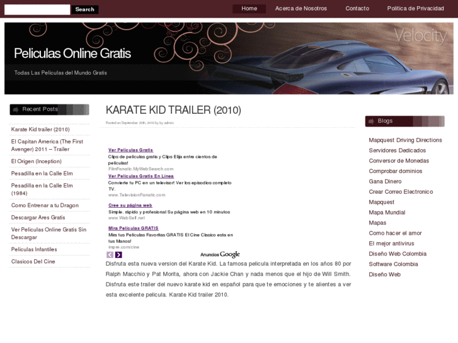Click the previous ads arrow icon
This screenshot has width=458, height=343.
click(x=110, y=255)
